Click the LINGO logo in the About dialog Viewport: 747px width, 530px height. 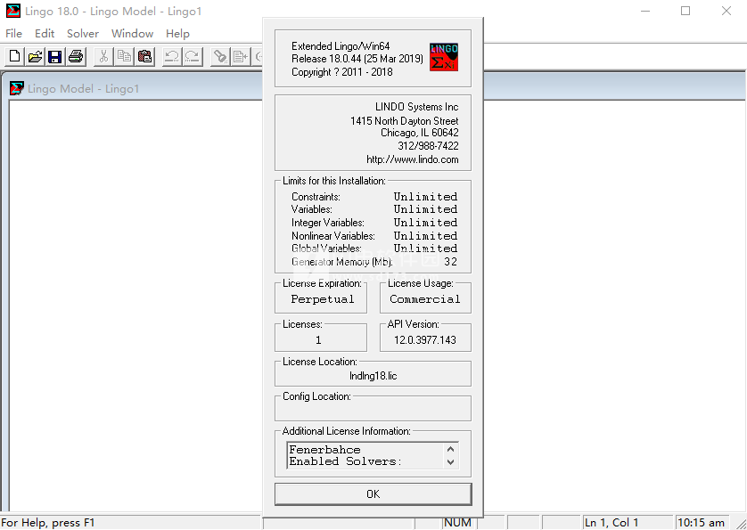click(x=444, y=57)
